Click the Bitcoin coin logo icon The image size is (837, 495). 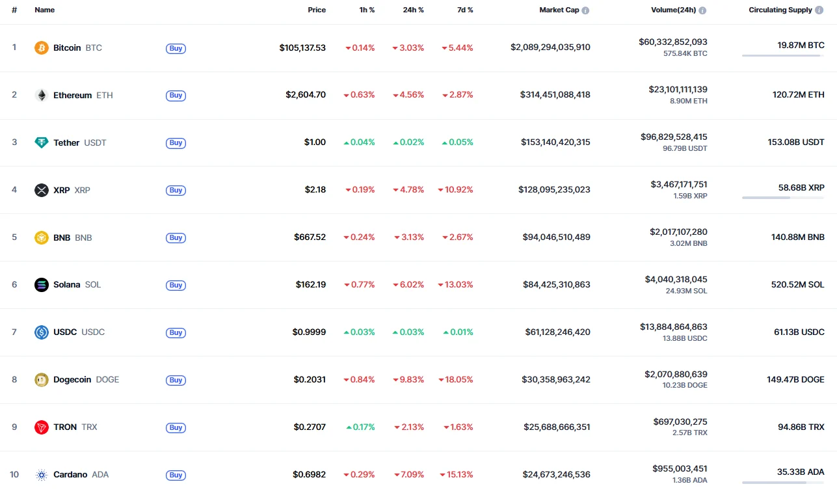pos(42,47)
